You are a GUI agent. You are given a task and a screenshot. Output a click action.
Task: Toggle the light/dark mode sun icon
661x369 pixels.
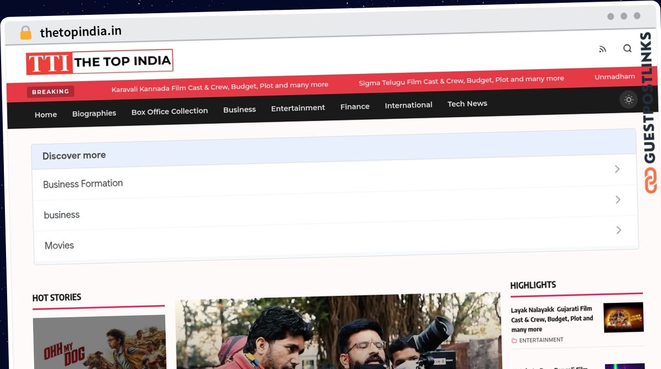coord(629,100)
